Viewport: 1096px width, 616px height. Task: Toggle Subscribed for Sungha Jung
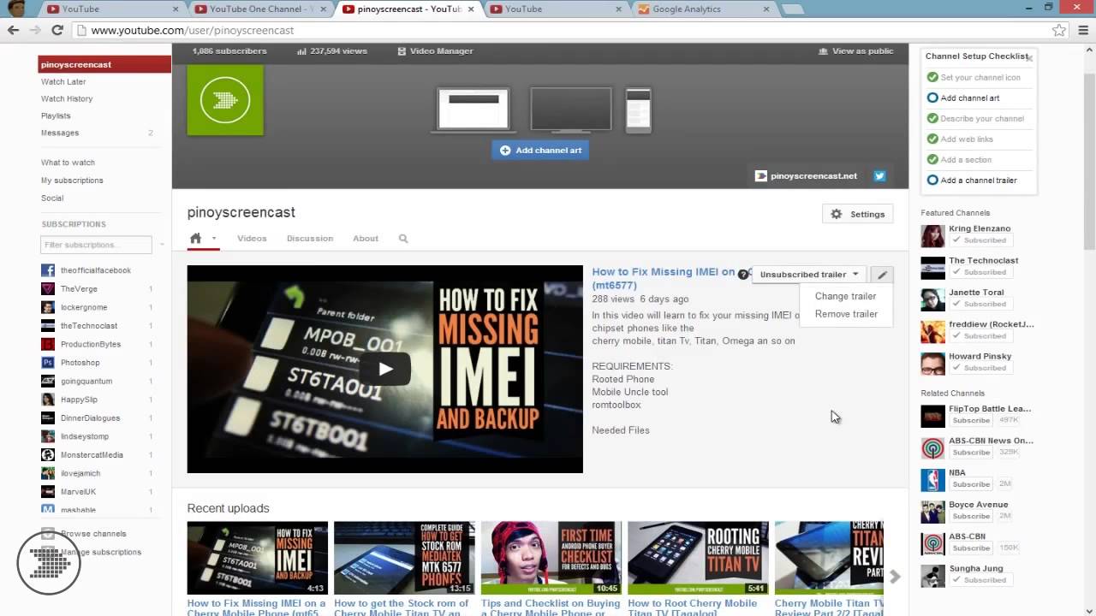coord(980,580)
